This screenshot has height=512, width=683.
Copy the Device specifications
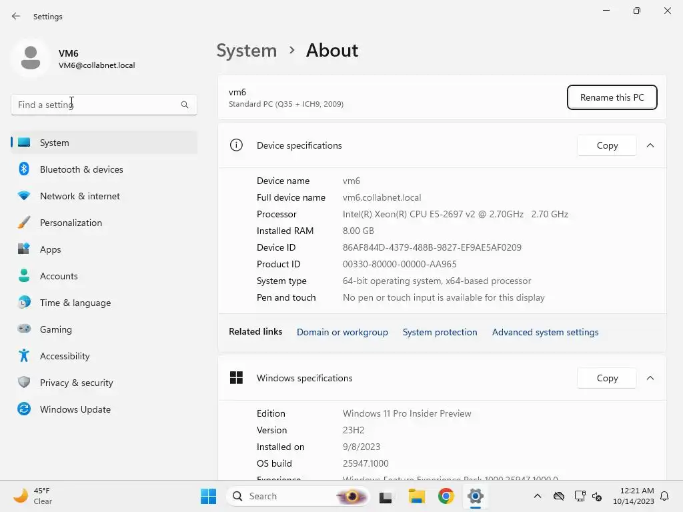click(607, 145)
